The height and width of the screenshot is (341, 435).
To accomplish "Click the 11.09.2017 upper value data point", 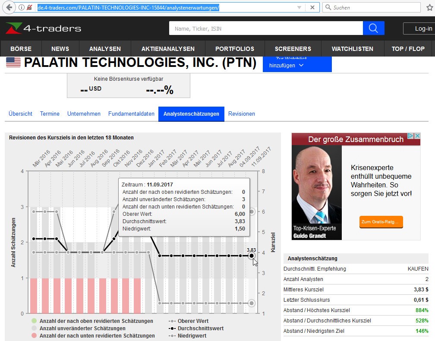I will pyautogui.click(x=252, y=212).
